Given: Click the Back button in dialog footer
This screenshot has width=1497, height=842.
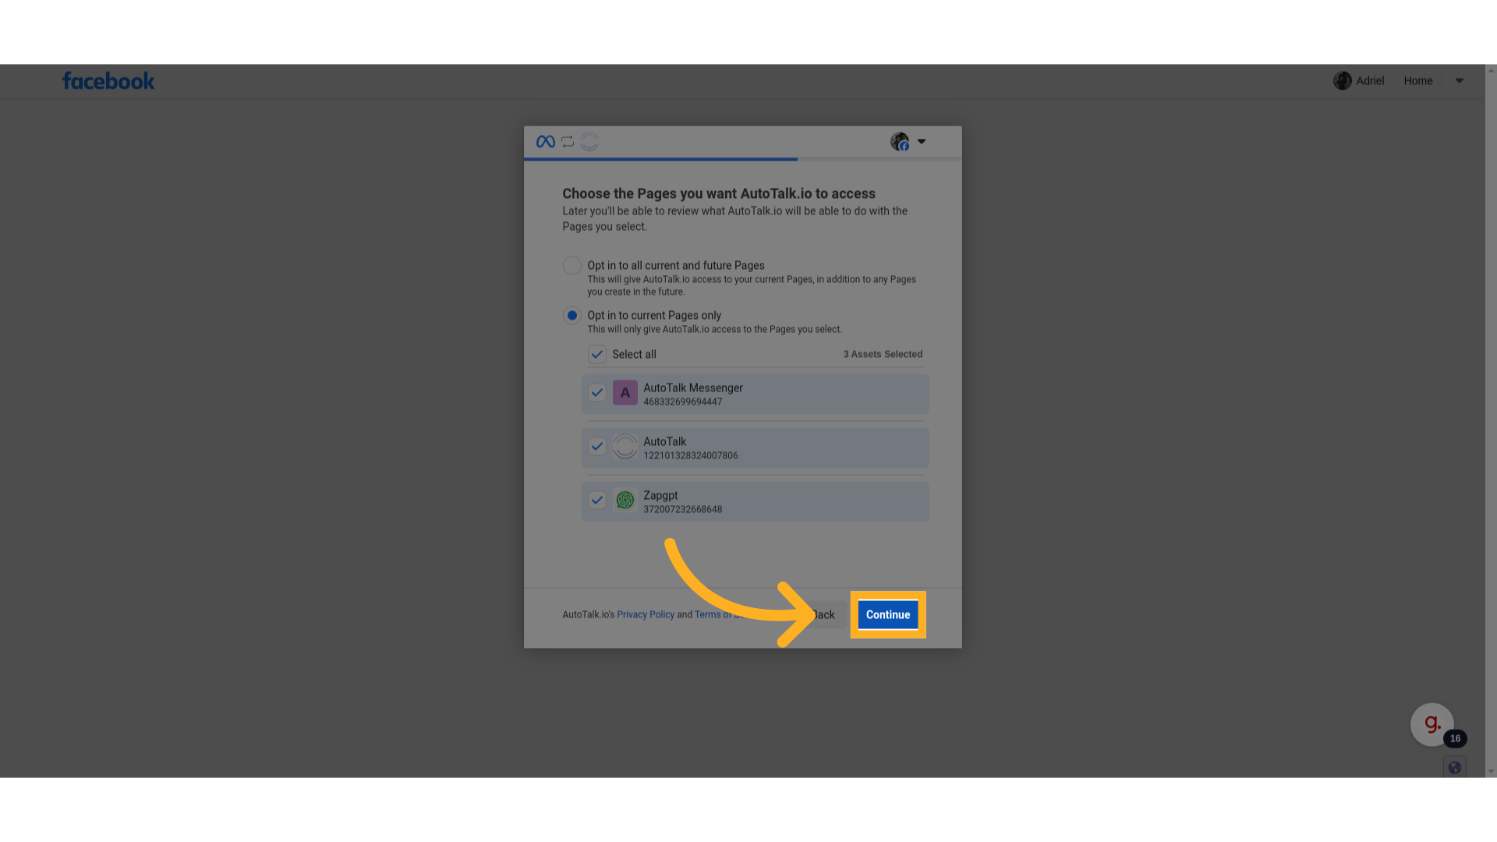Looking at the screenshot, I should [823, 614].
